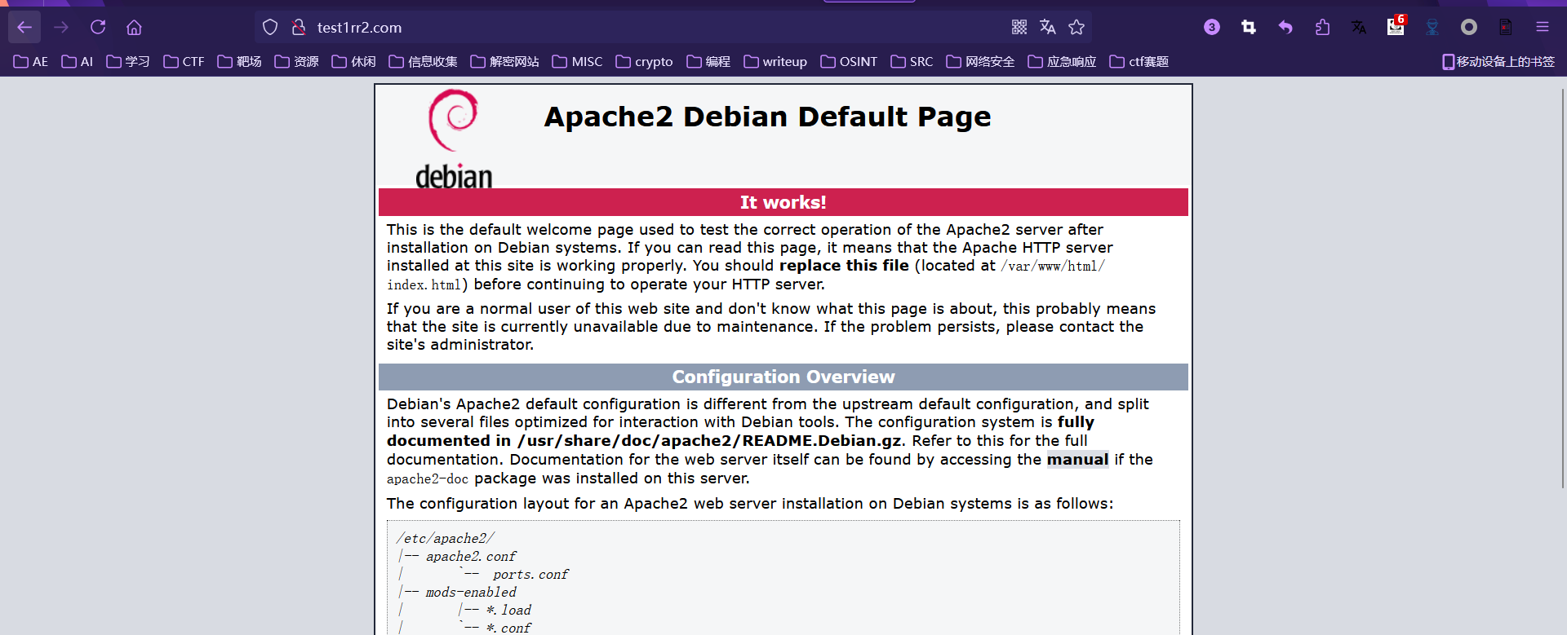The width and height of the screenshot is (1567, 635).
Task: Open the 学习 bookmarks folder
Action: click(128, 62)
